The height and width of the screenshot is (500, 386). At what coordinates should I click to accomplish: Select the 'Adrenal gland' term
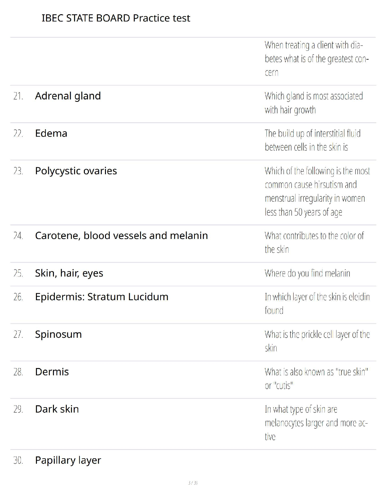(x=68, y=96)
